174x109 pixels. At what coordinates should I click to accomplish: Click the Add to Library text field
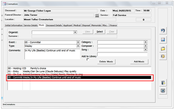(x=122, y=55)
